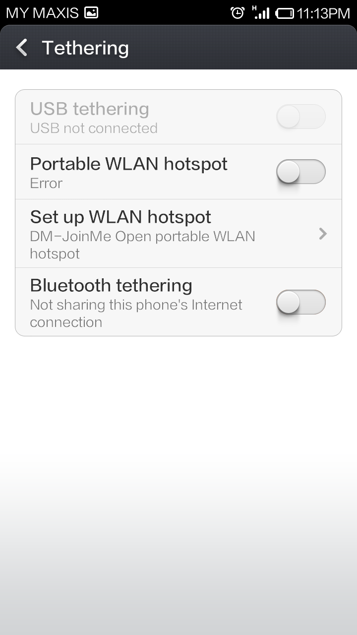357x635 pixels.
Task: Tap the 11:13PM clock in status bar
Action: (323, 13)
